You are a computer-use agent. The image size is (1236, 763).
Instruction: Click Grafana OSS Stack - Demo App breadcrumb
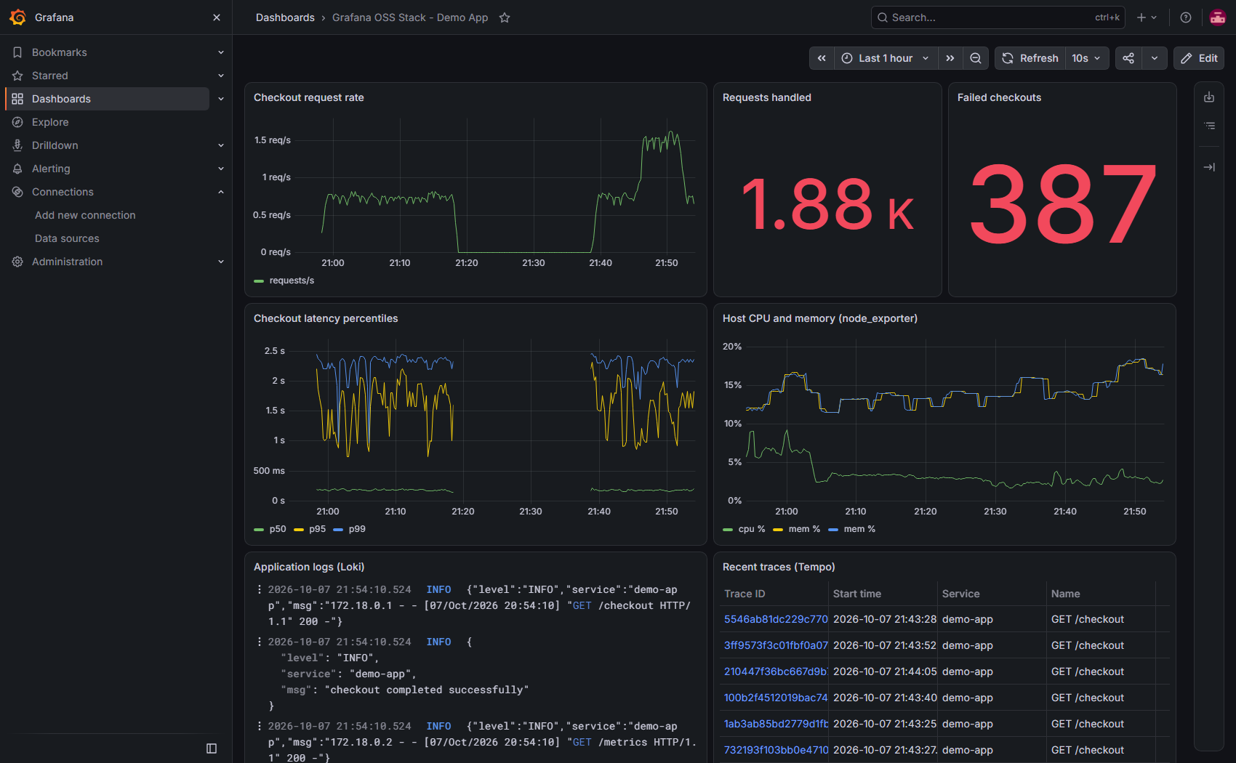pos(410,17)
